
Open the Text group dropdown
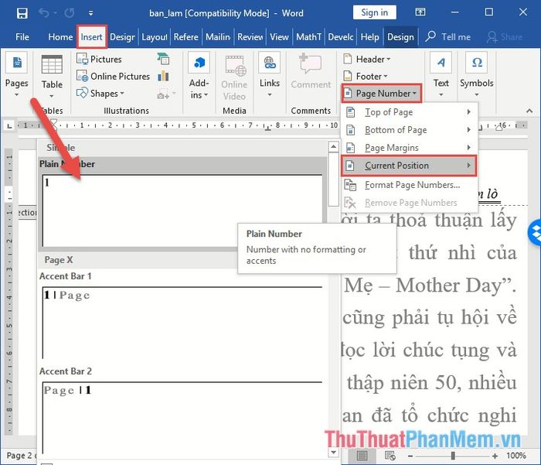click(x=441, y=75)
